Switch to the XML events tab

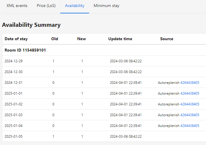click(x=17, y=6)
